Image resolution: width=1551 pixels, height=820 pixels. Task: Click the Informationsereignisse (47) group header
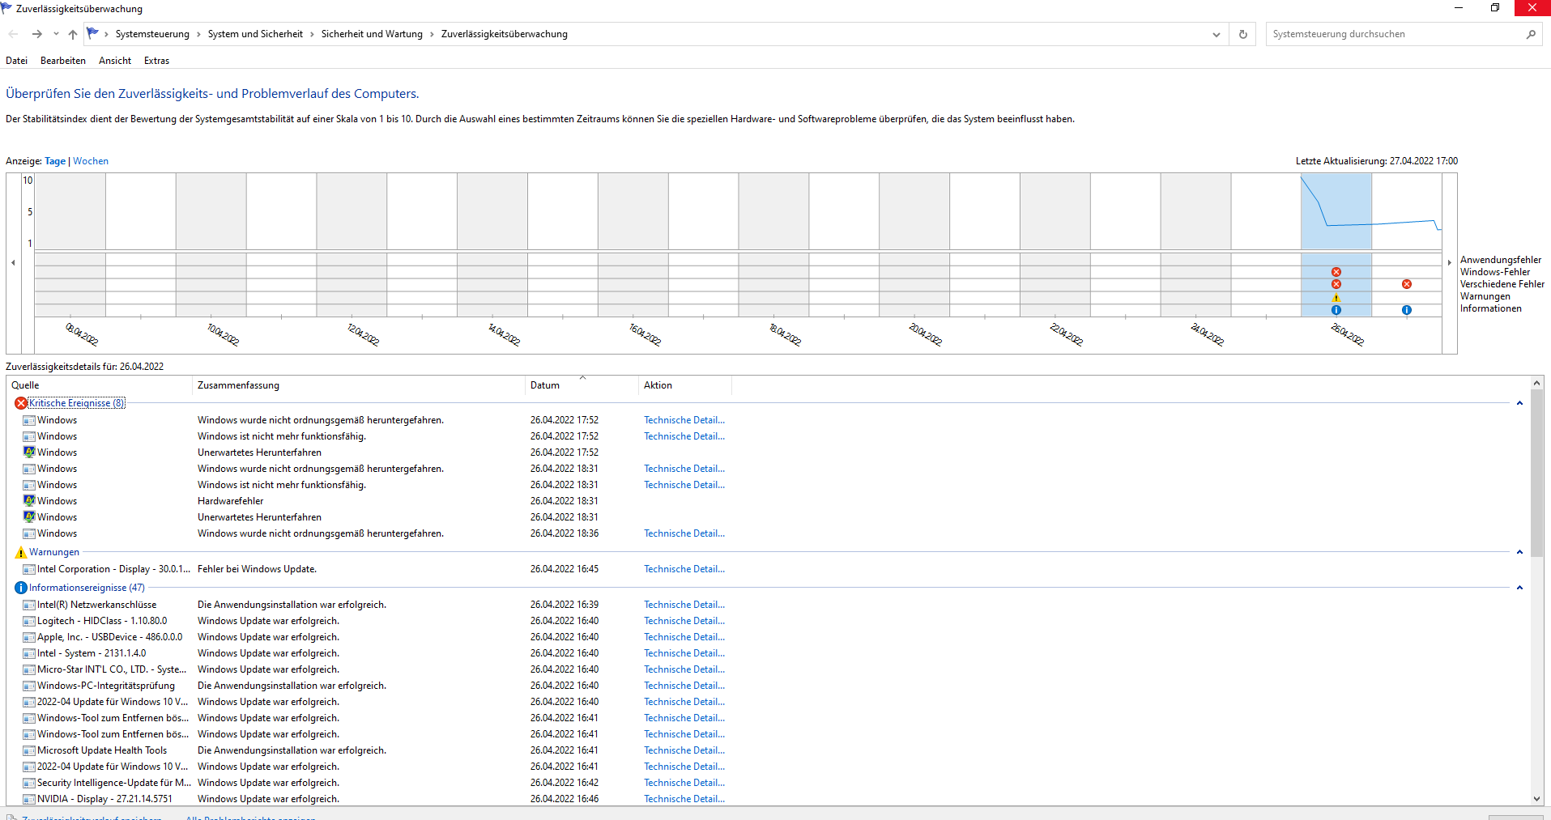pos(87,588)
